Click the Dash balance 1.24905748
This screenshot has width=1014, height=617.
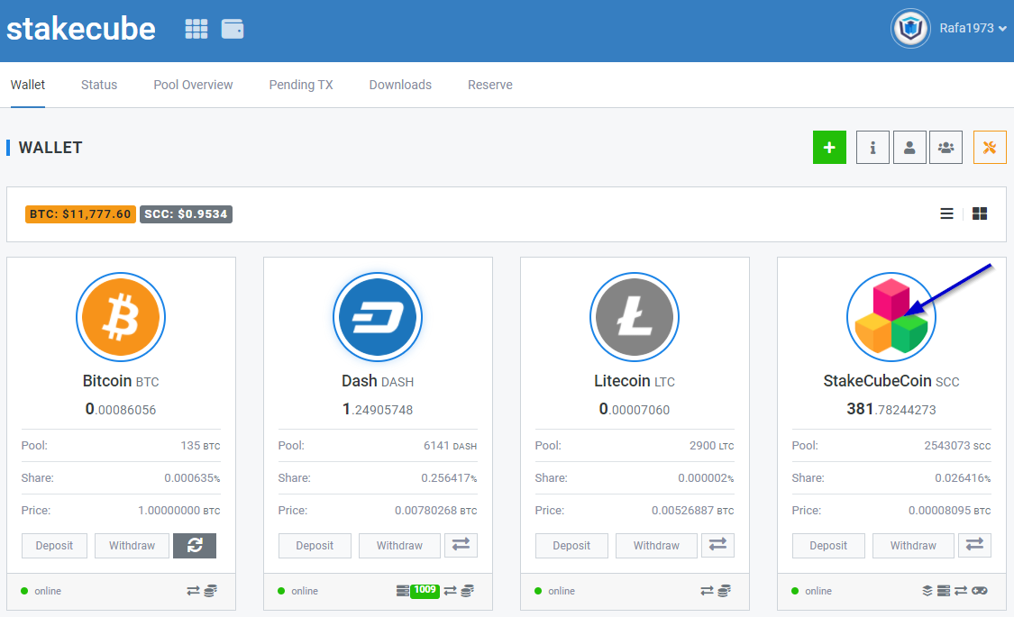click(378, 409)
